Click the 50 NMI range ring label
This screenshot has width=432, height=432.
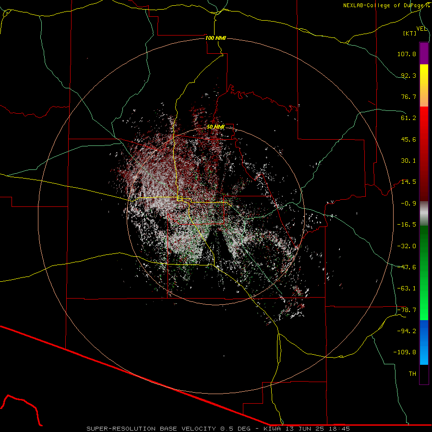tap(216, 127)
